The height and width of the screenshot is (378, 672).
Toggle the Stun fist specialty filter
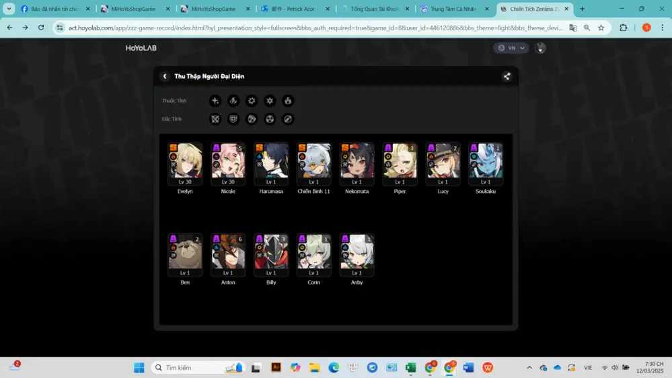(252, 119)
